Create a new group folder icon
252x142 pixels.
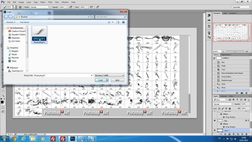238,134
